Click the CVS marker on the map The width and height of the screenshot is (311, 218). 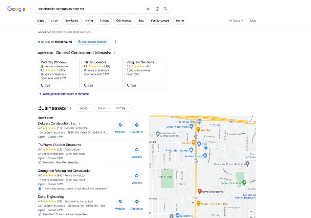point(199,144)
